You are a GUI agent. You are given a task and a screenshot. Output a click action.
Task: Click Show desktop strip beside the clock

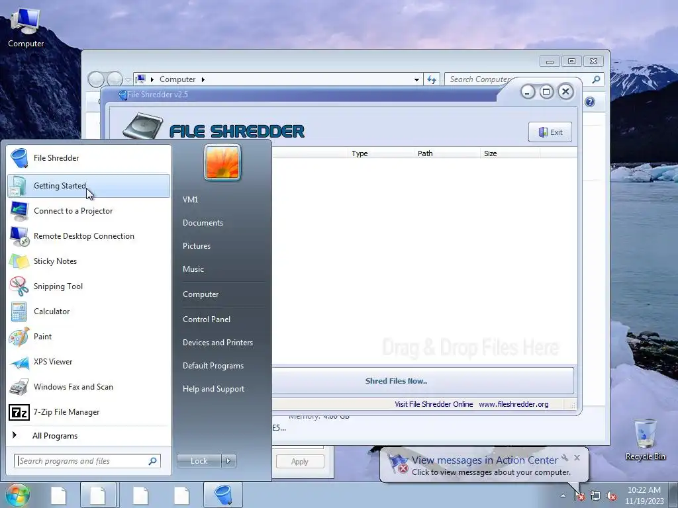(673, 495)
